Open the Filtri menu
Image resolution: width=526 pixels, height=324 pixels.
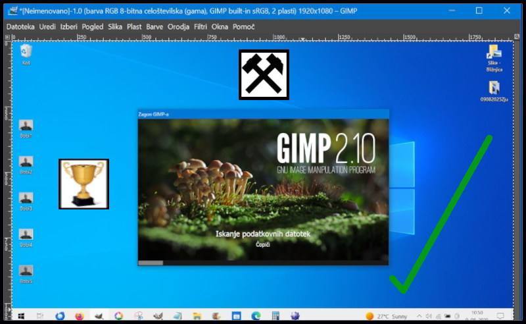click(201, 26)
